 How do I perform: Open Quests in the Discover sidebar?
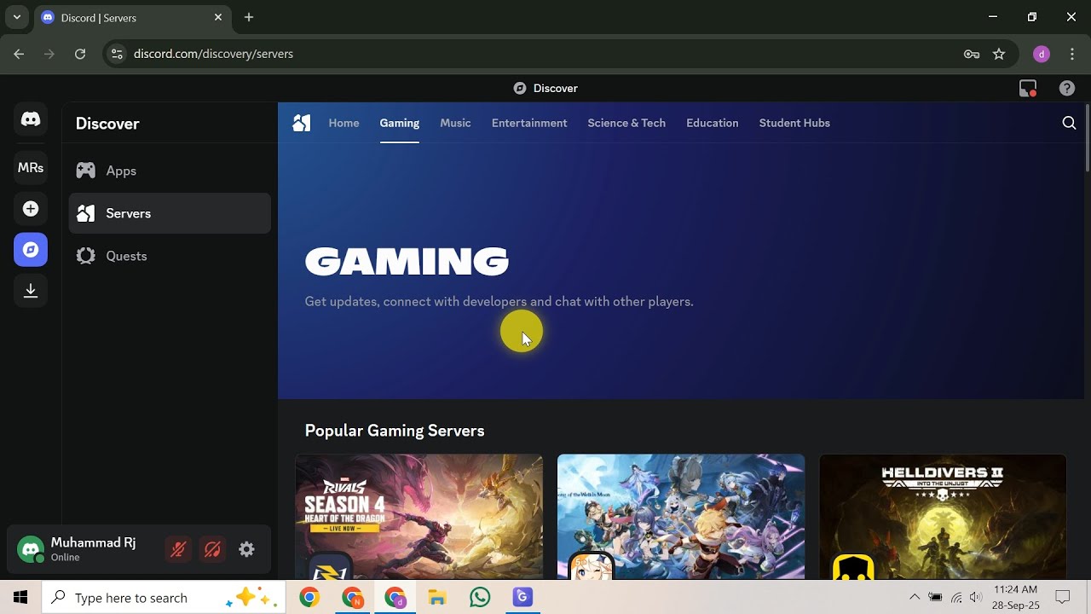[x=170, y=256]
